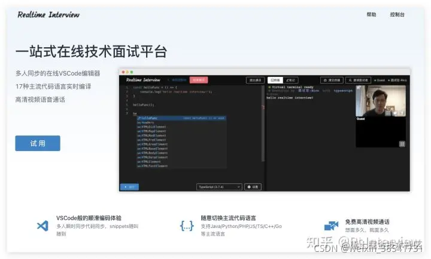Select HTMLPreElement autocomplete suggestion
The width and height of the screenshot is (431, 259).
182,140
